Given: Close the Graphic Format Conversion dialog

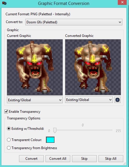Looking at the screenshot, I should click(x=122, y=2).
